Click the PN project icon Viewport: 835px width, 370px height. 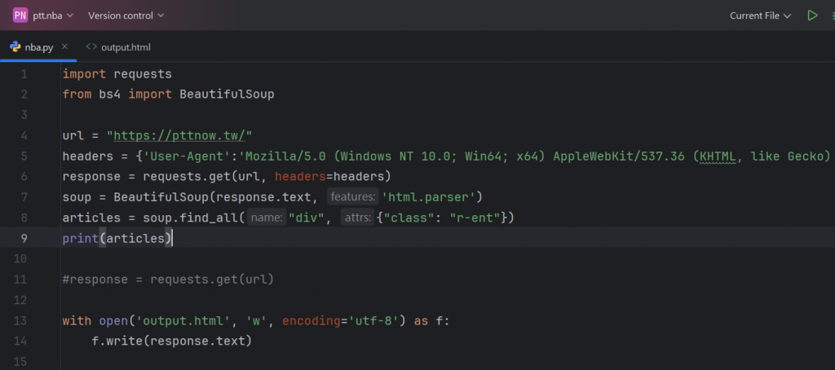[20, 15]
